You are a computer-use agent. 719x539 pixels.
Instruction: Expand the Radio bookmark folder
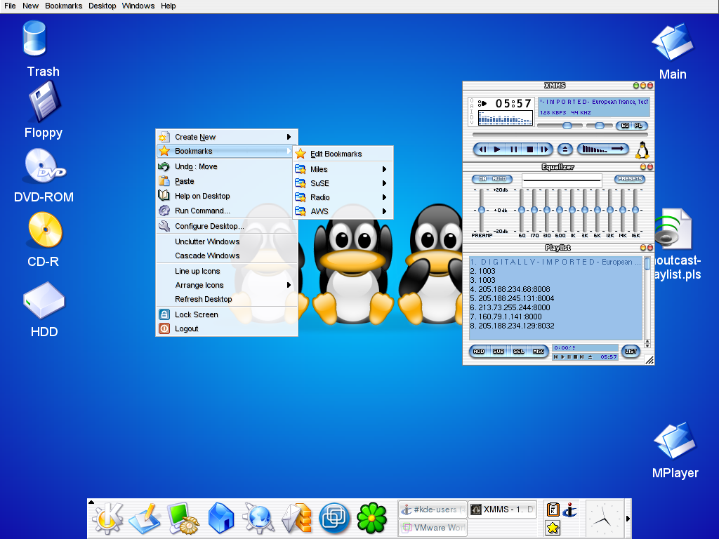343,197
